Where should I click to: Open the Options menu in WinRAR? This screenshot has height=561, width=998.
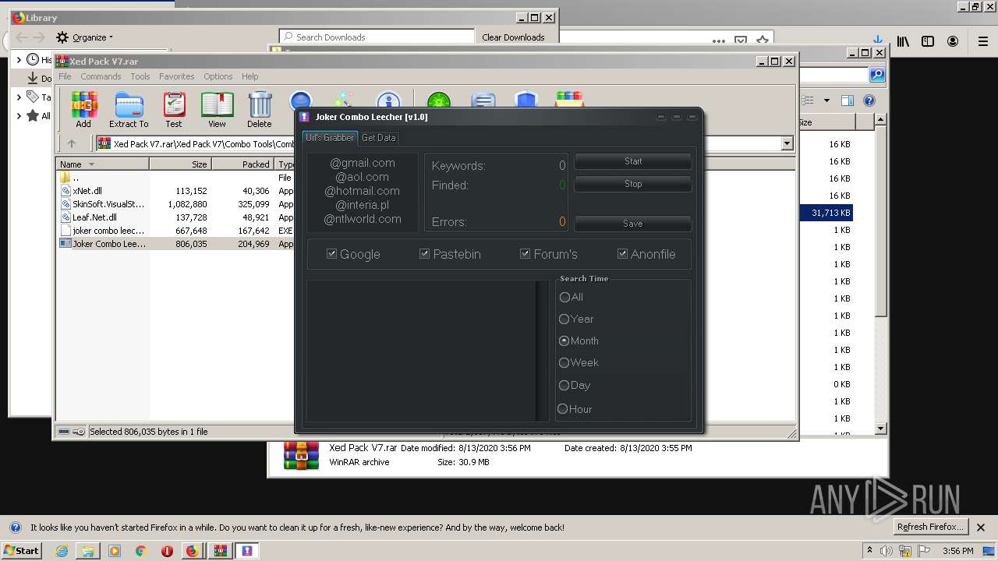pos(218,76)
